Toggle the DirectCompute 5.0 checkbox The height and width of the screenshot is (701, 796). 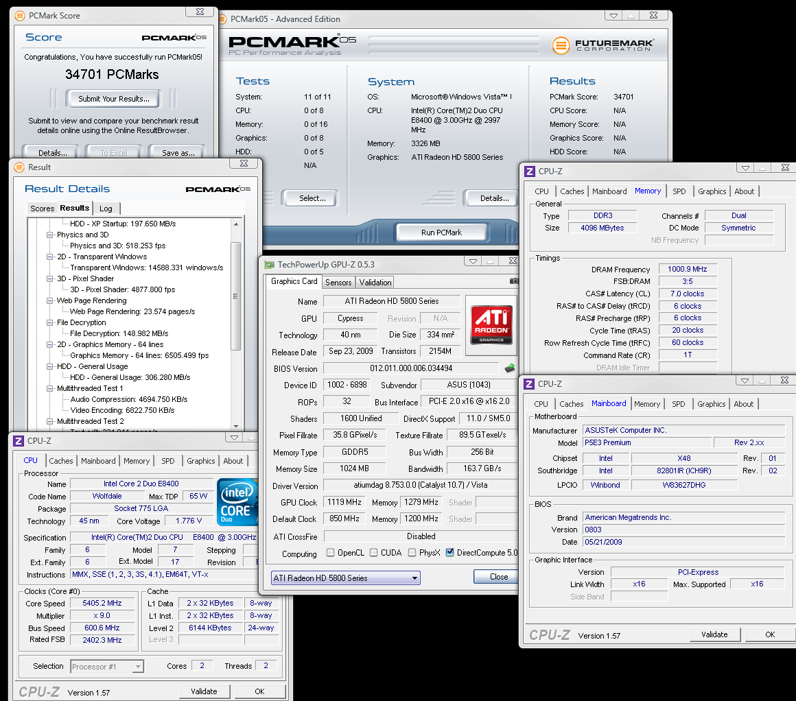tap(449, 552)
